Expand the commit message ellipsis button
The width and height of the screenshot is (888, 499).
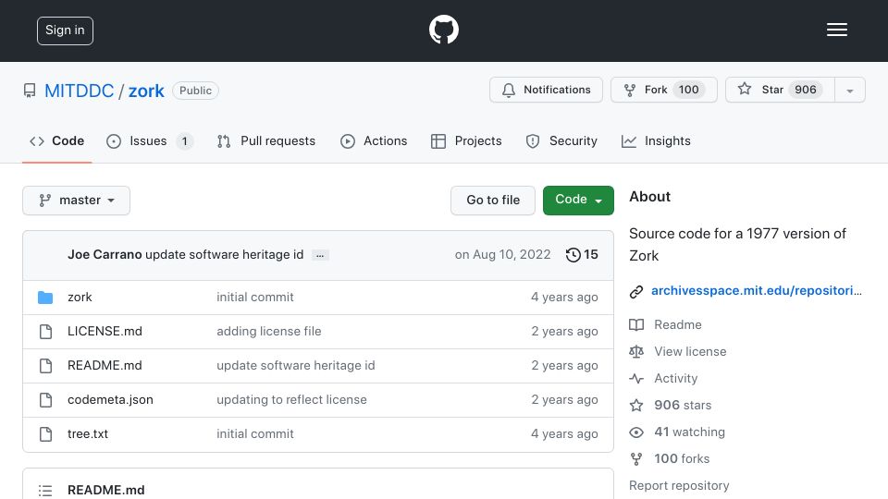pos(320,255)
